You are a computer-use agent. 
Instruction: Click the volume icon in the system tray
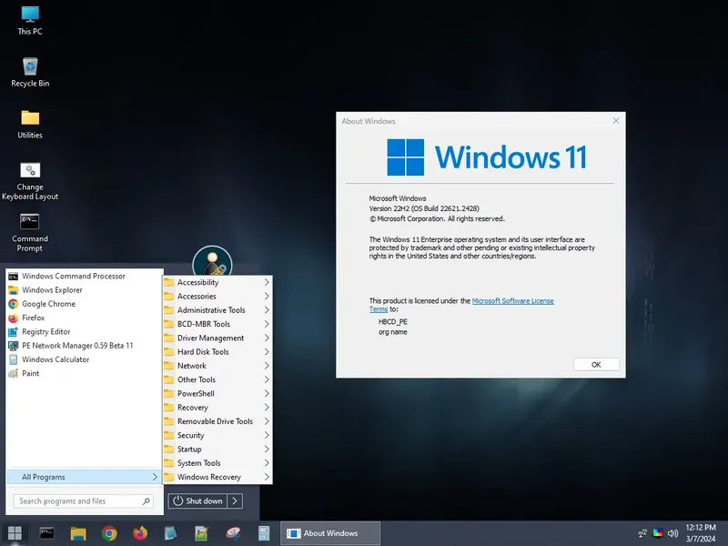pos(673,533)
